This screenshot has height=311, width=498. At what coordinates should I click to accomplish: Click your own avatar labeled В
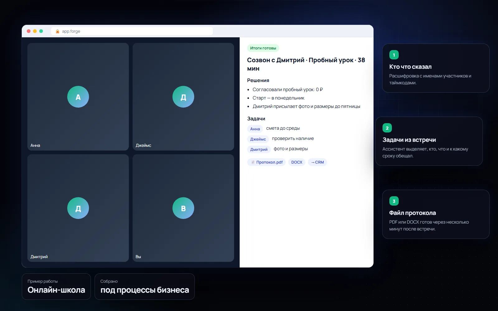click(183, 208)
